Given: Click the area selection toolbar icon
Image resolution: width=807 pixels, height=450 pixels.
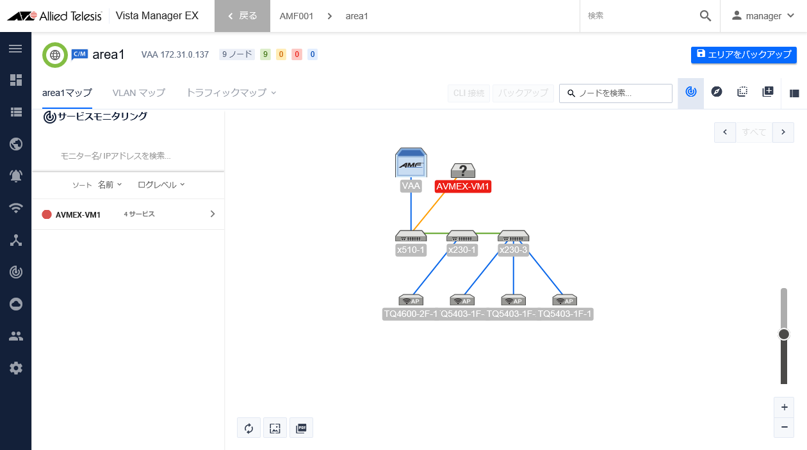Looking at the screenshot, I should point(742,92).
